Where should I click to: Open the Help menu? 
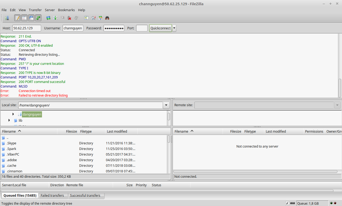[82, 10]
